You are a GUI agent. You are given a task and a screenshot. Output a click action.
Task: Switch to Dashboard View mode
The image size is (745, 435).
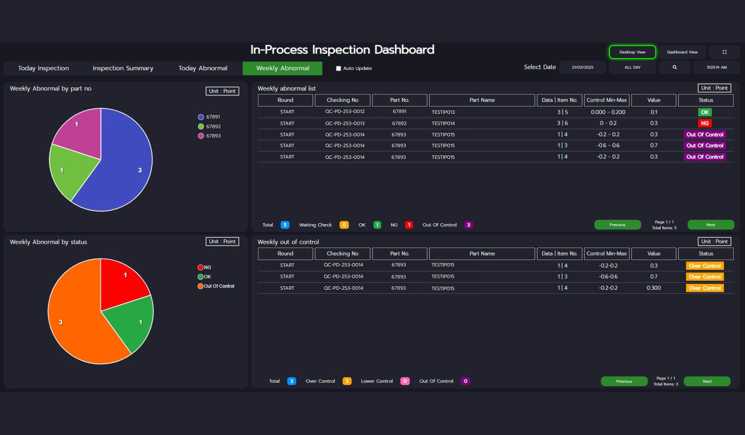682,52
